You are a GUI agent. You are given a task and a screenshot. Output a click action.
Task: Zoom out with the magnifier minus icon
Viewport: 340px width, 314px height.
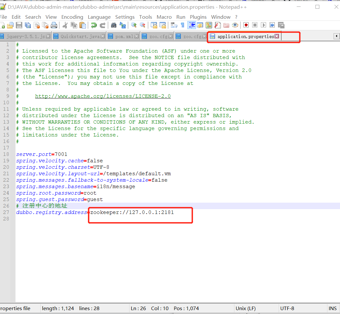[x=142, y=25]
